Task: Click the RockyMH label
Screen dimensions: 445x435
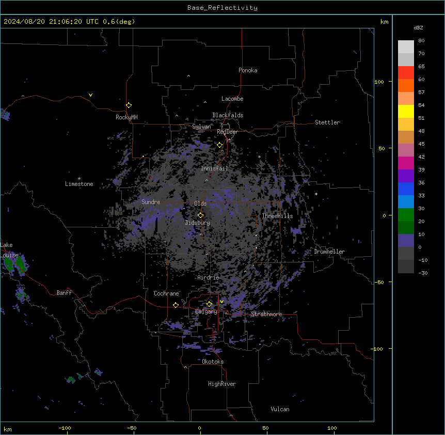Action: 126,117
